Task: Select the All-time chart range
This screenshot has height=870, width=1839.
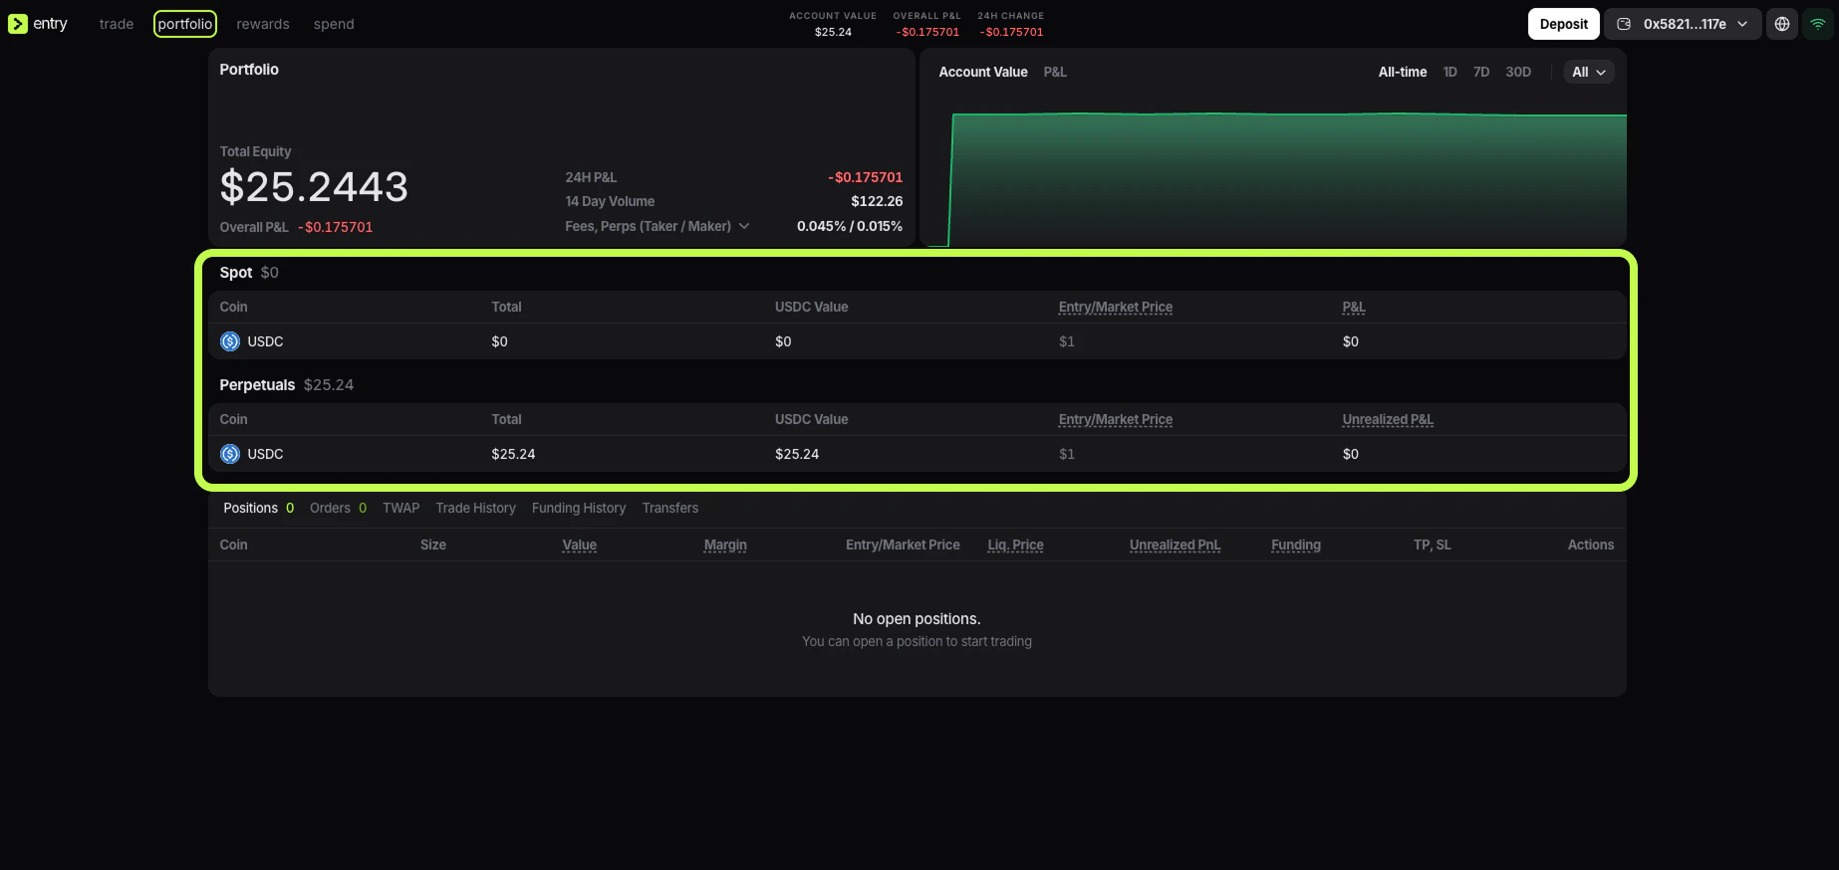Action: [x=1403, y=72]
